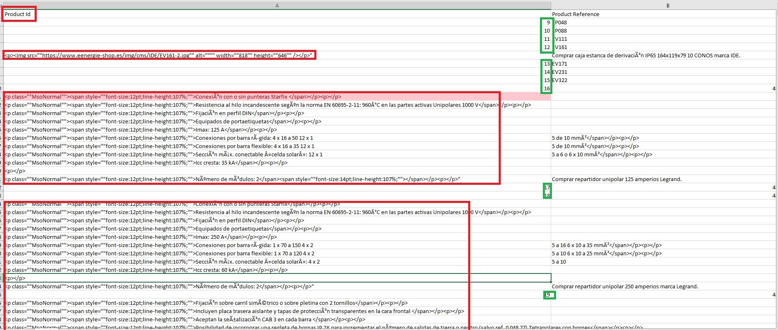Click the product reference cell ending 'P088'
This screenshot has height=330, width=778.
[x=664, y=31]
